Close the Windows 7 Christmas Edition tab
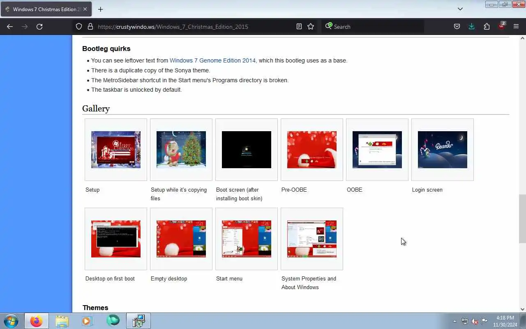 tap(85, 9)
